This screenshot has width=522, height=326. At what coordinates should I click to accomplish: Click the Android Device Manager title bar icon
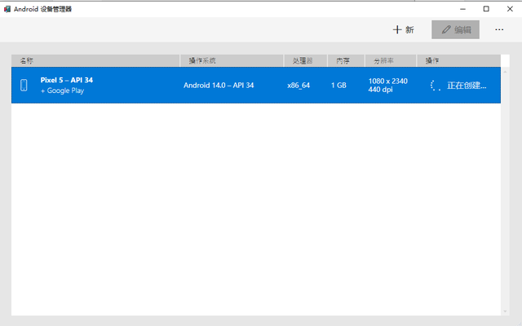click(x=7, y=9)
